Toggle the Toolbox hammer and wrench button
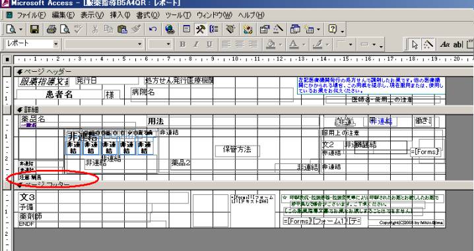This screenshot has width=474, height=251. click(201, 29)
